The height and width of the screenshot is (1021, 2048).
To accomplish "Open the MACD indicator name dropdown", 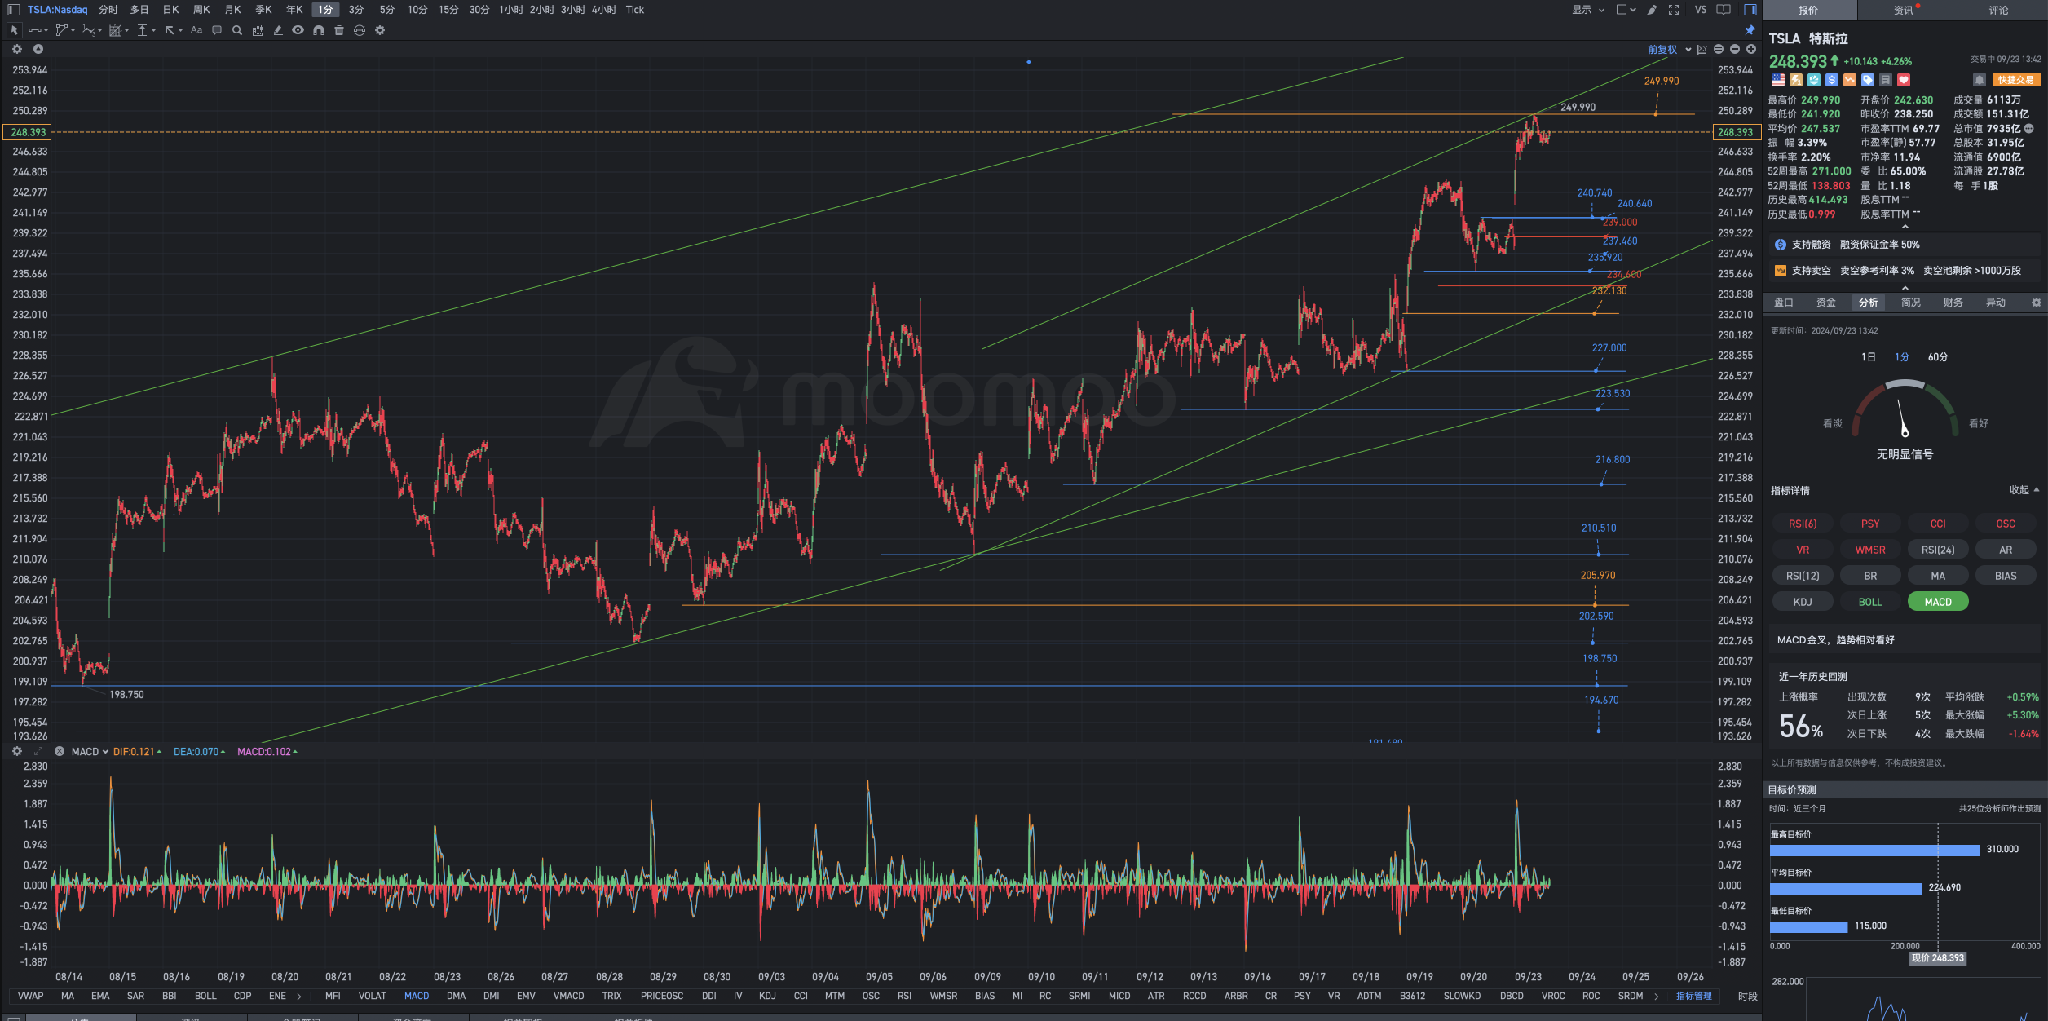I will pyautogui.click(x=90, y=752).
